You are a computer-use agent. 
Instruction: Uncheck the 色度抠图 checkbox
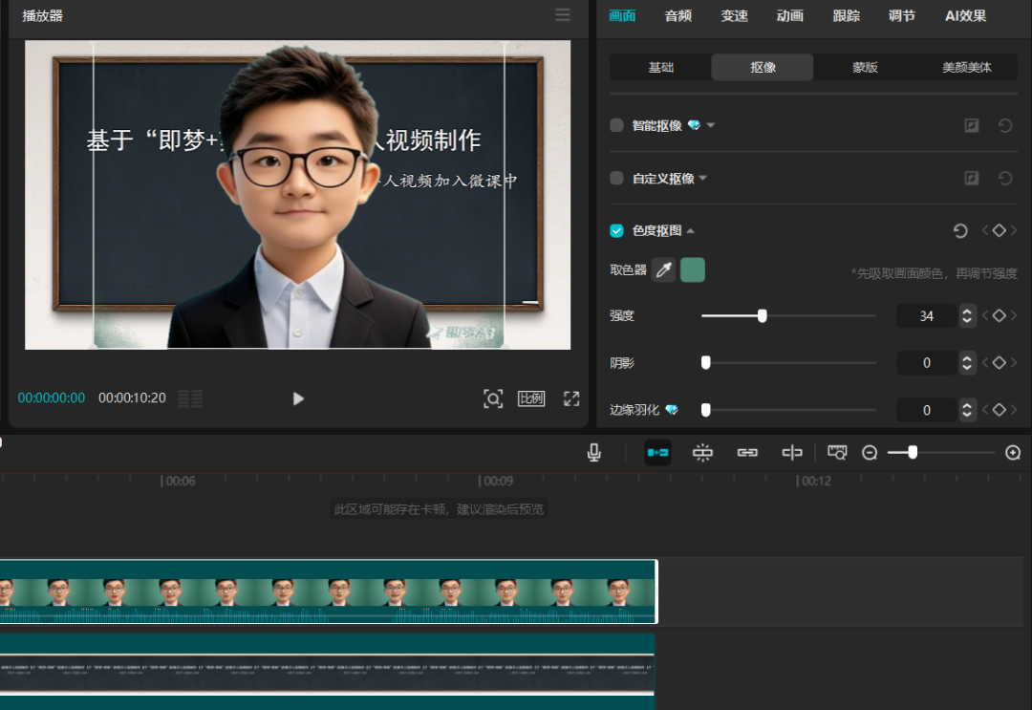click(x=616, y=230)
